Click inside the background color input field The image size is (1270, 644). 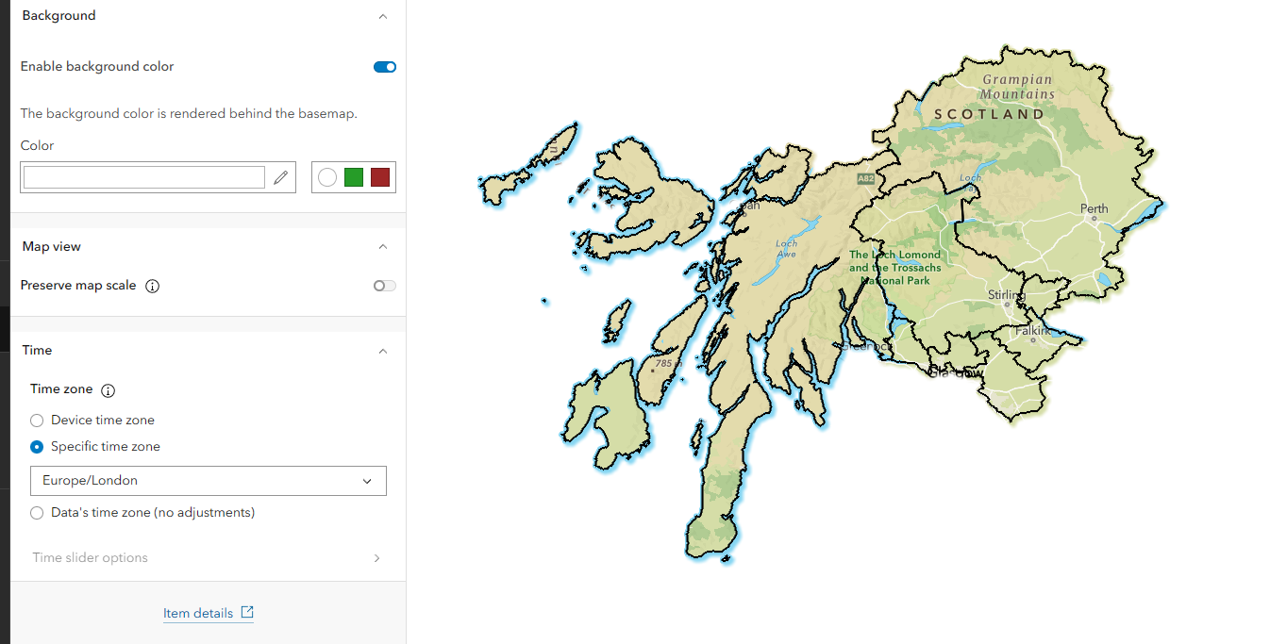142,176
